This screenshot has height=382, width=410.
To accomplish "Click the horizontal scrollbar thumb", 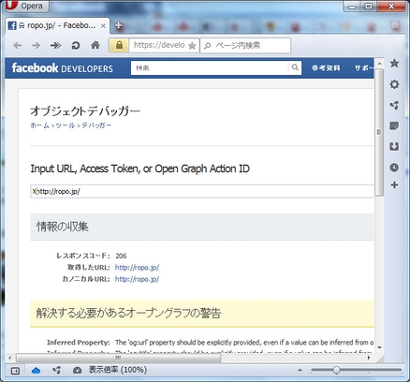I will [x=118, y=358].
